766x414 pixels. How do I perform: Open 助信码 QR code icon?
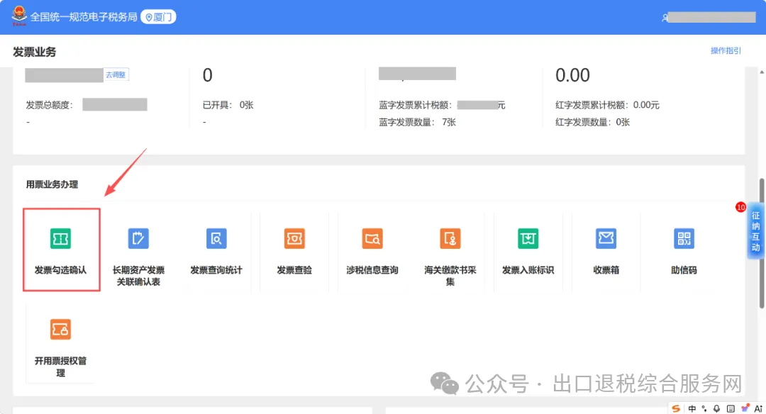click(684, 238)
